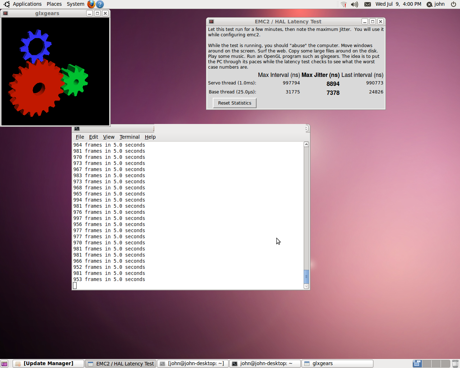Viewport: 460px width, 368px height.
Task: Click the Base thread Max Interval value 31775
Action: (x=293, y=92)
